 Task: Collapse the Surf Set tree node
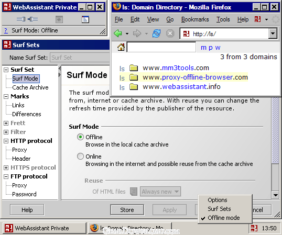click(6, 70)
